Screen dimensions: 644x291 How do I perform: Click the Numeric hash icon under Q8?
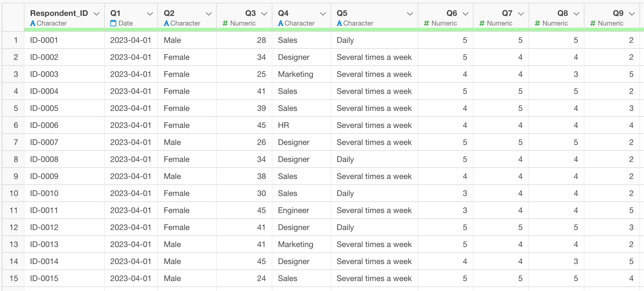[537, 24]
